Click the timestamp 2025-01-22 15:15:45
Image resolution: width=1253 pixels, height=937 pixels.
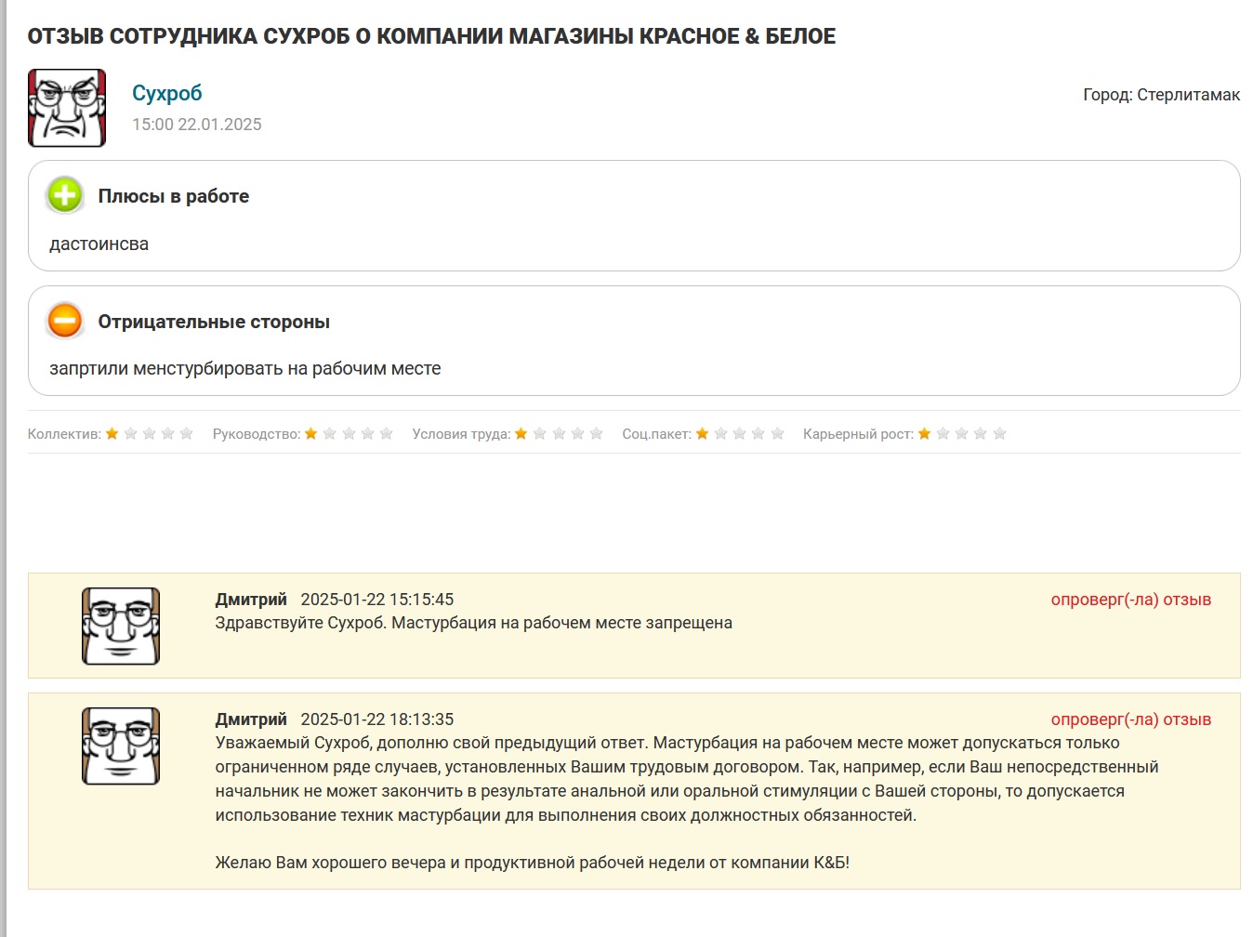point(377,600)
